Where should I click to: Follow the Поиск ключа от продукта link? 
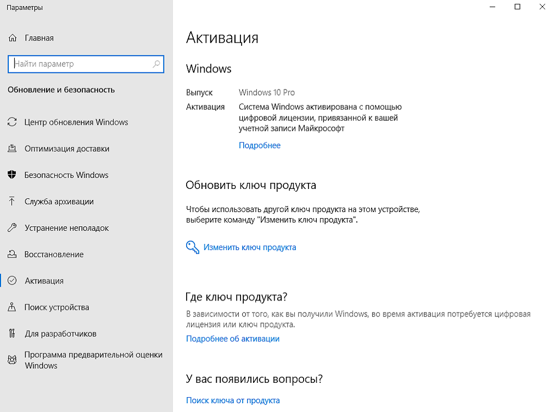click(233, 400)
